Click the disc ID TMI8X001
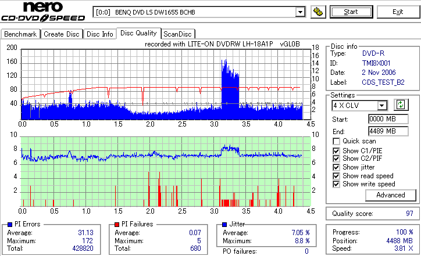421x256 pixels. pyautogui.click(x=376, y=63)
